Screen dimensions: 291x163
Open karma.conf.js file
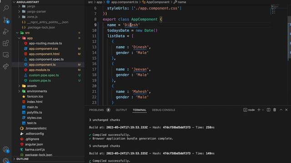click(35, 149)
